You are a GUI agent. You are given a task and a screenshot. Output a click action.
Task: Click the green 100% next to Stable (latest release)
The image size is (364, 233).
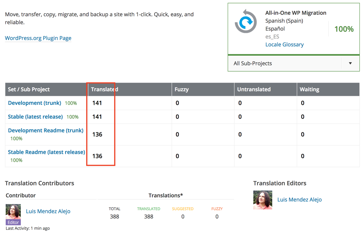coord(72,117)
